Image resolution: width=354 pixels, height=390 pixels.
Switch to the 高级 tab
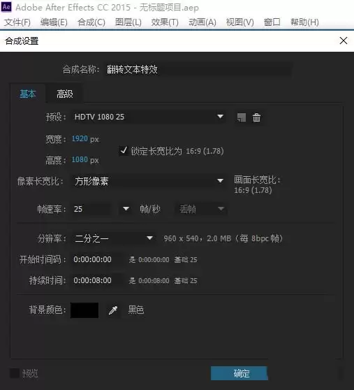[x=65, y=94]
